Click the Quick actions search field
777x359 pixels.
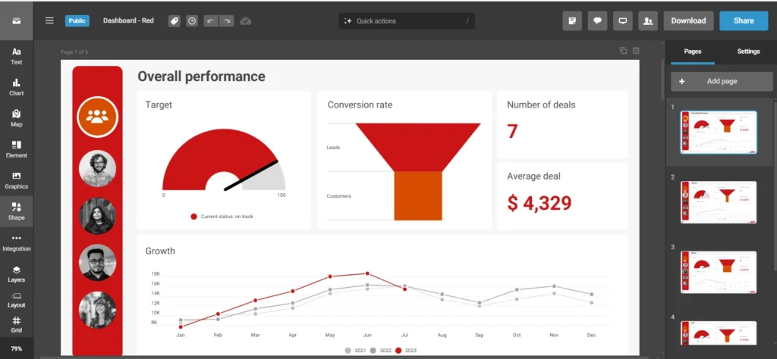pos(407,20)
